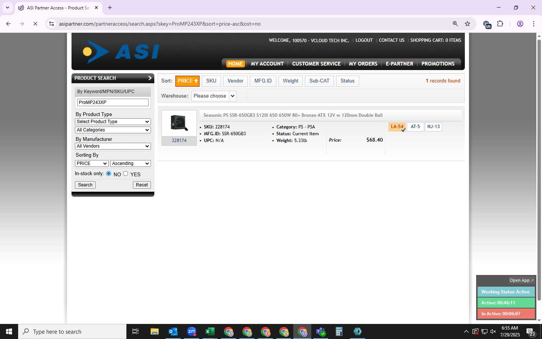Select AT-5 warehouse tab
This screenshot has width=542, height=339.
pos(415,127)
